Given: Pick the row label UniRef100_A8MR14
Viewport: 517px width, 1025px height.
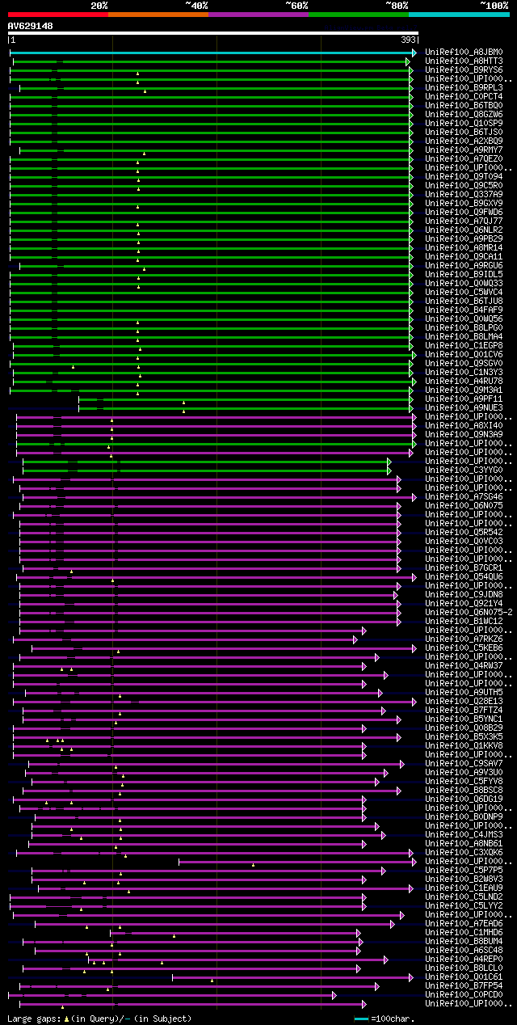Looking at the screenshot, I should [464, 248].
